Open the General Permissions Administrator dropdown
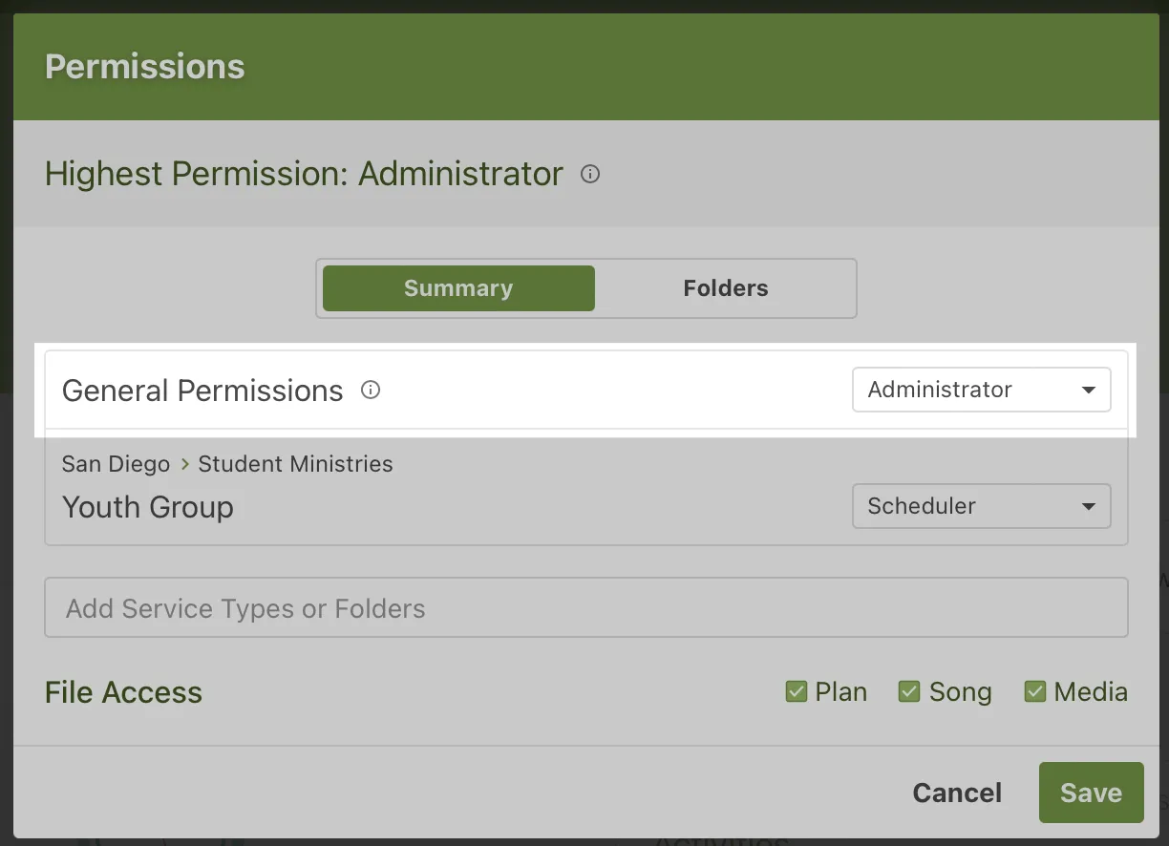The width and height of the screenshot is (1169, 846). point(981,390)
